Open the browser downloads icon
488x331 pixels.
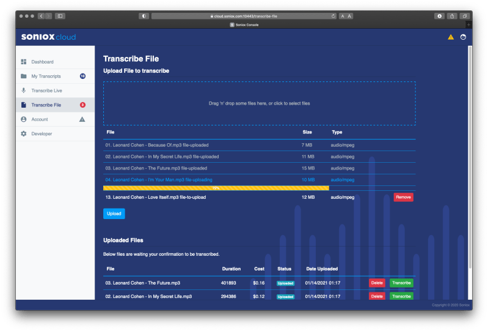pos(440,16)
